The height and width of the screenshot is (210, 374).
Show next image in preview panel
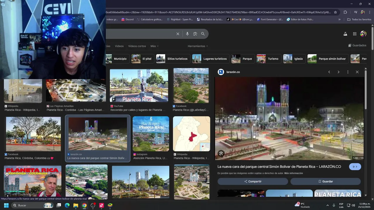click(338, 72)
